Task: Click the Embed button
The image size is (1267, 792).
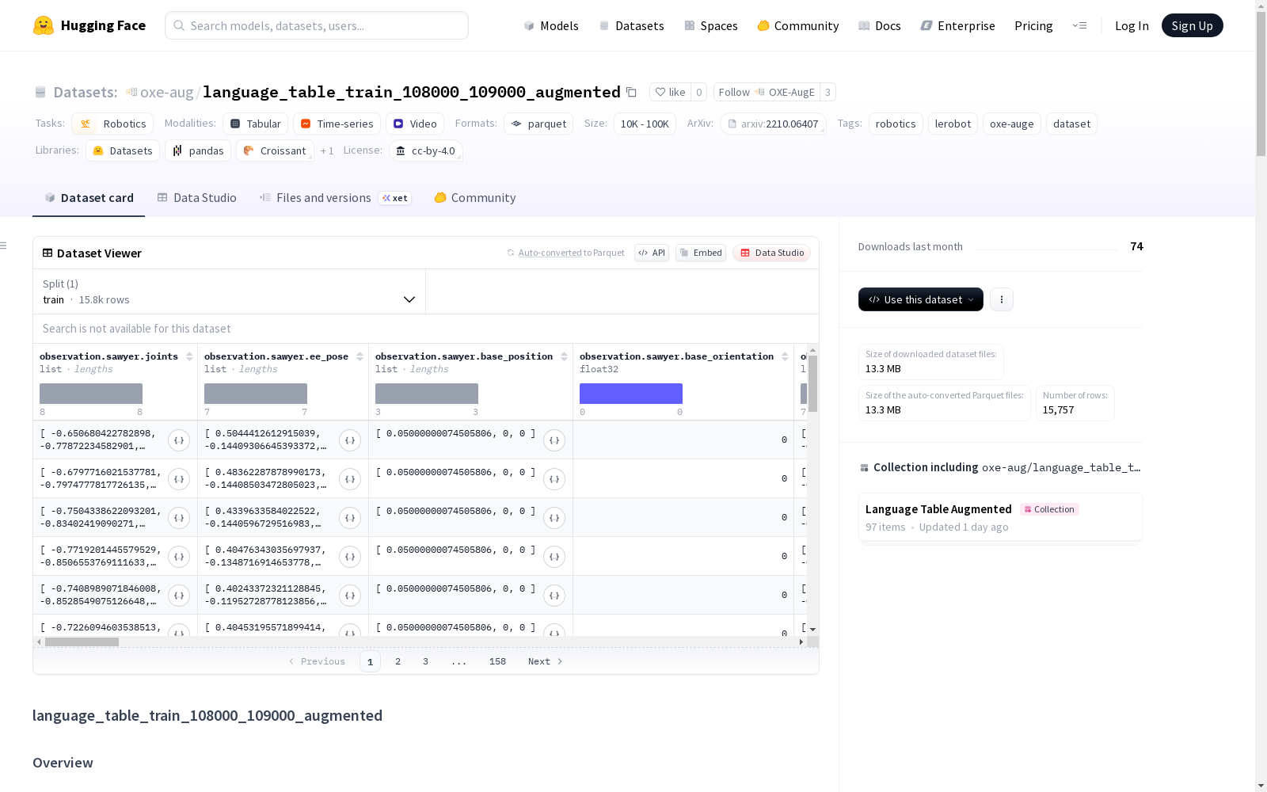Action: [x=701, y=253]
